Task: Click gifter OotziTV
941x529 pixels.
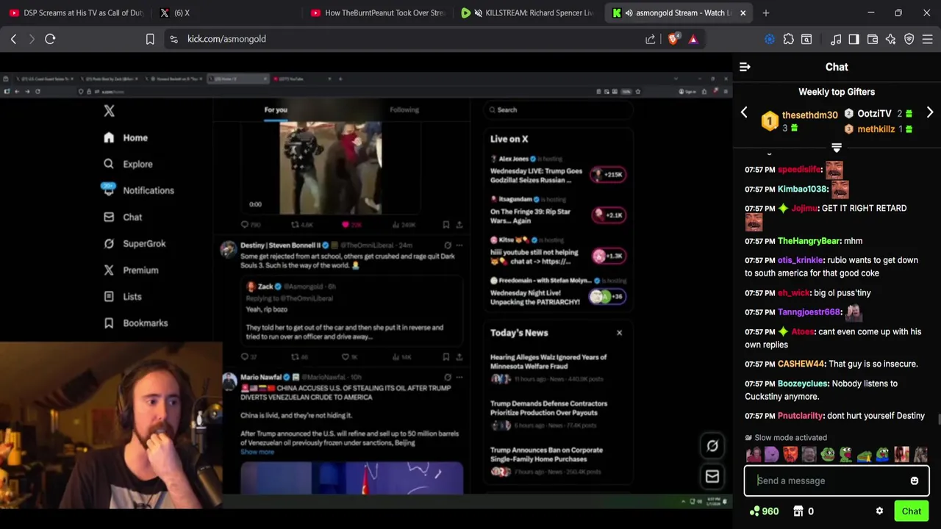Action: pos(874,114)
